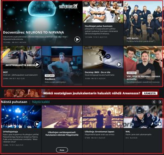Open the NHL title
Image resolution: width=164 pixels, height=155 pixels.
coord(128,132)
